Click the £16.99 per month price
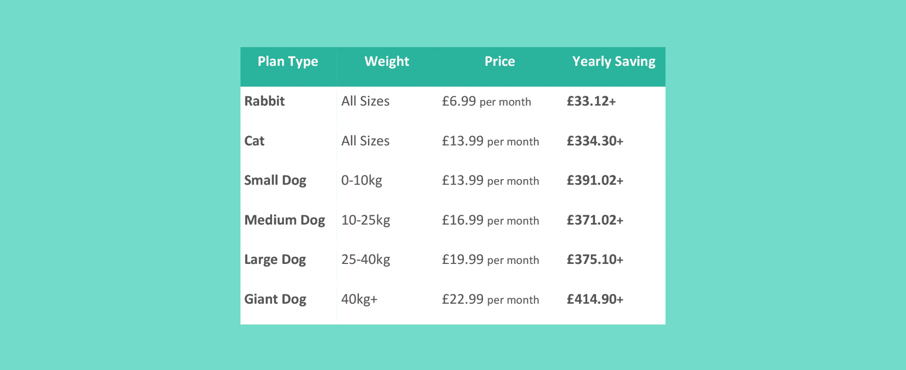 [490, 220]
